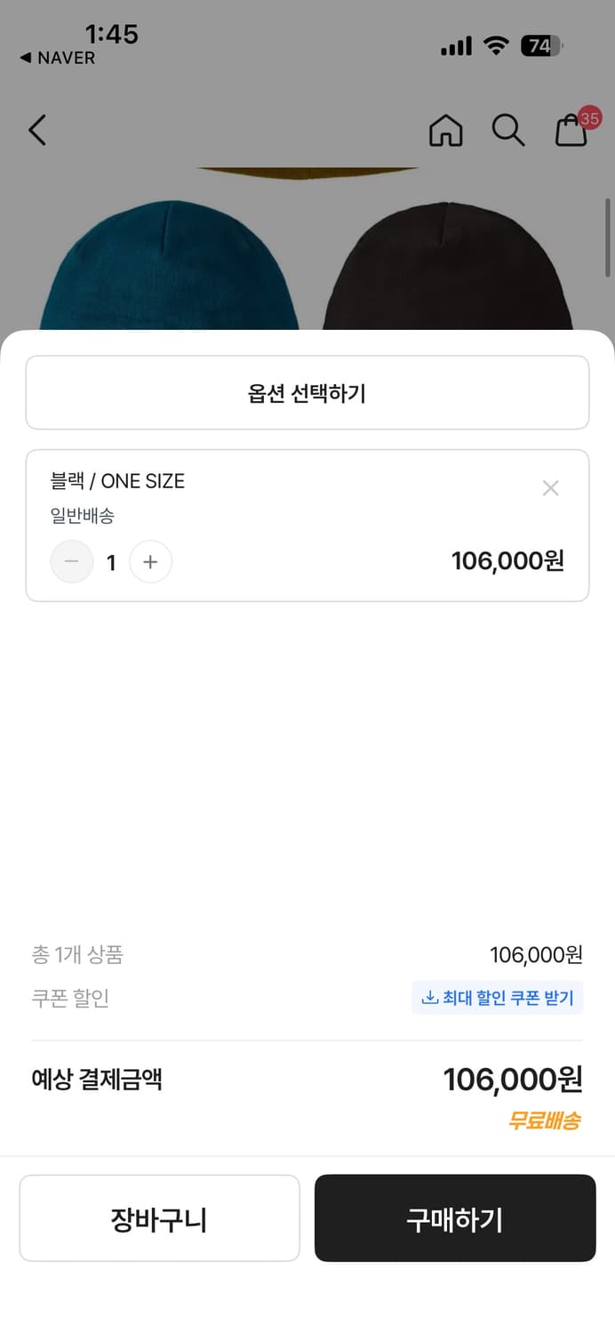Screen dimensions: 615x1334
Task: Decrease quantity with the minus button
Action: (x=72, y=561)
